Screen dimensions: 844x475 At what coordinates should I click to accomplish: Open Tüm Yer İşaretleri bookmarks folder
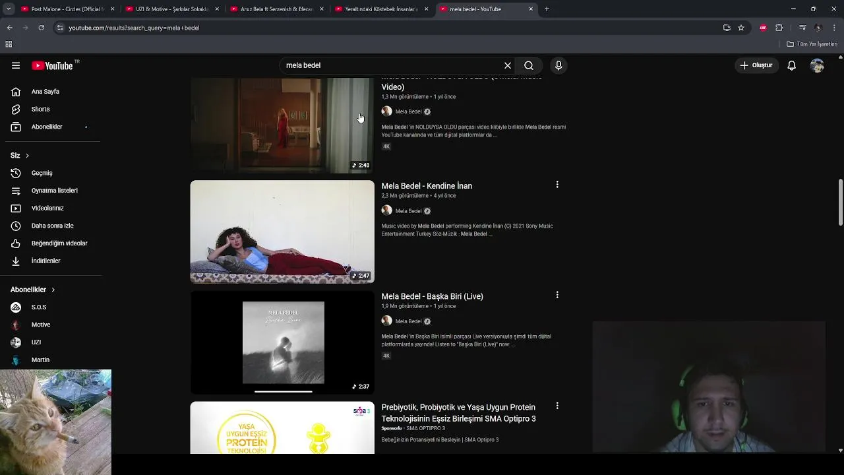812,44
